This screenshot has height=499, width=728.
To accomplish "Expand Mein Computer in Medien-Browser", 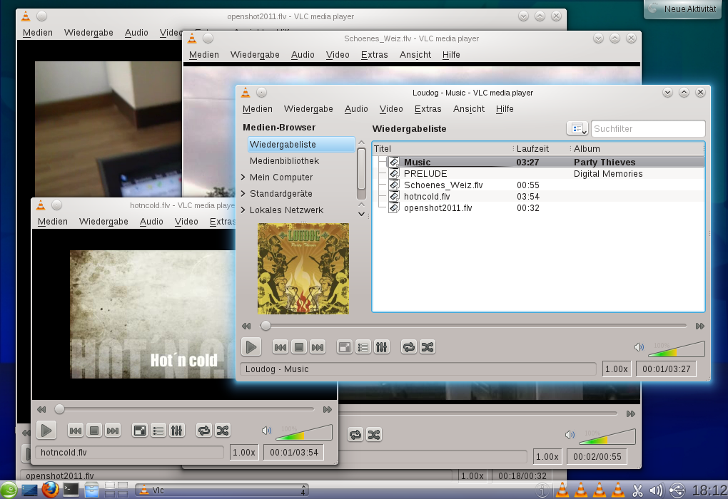I will pyautogui.click(x=243, y=178).
